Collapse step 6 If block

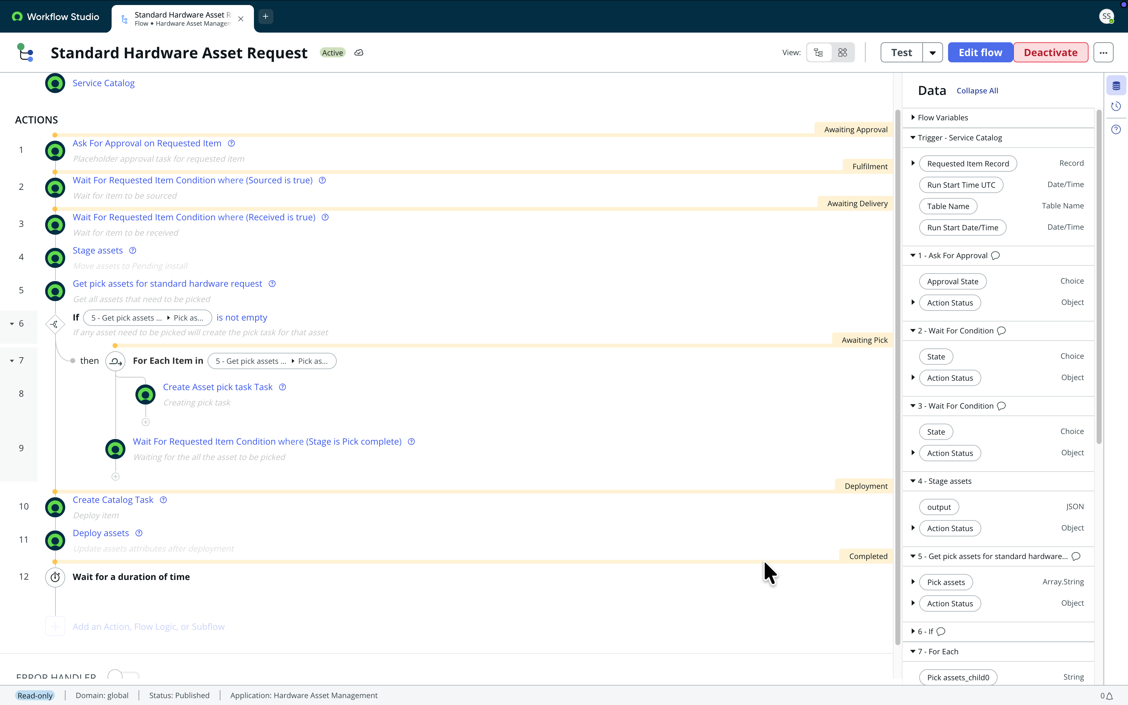(12, 324)
